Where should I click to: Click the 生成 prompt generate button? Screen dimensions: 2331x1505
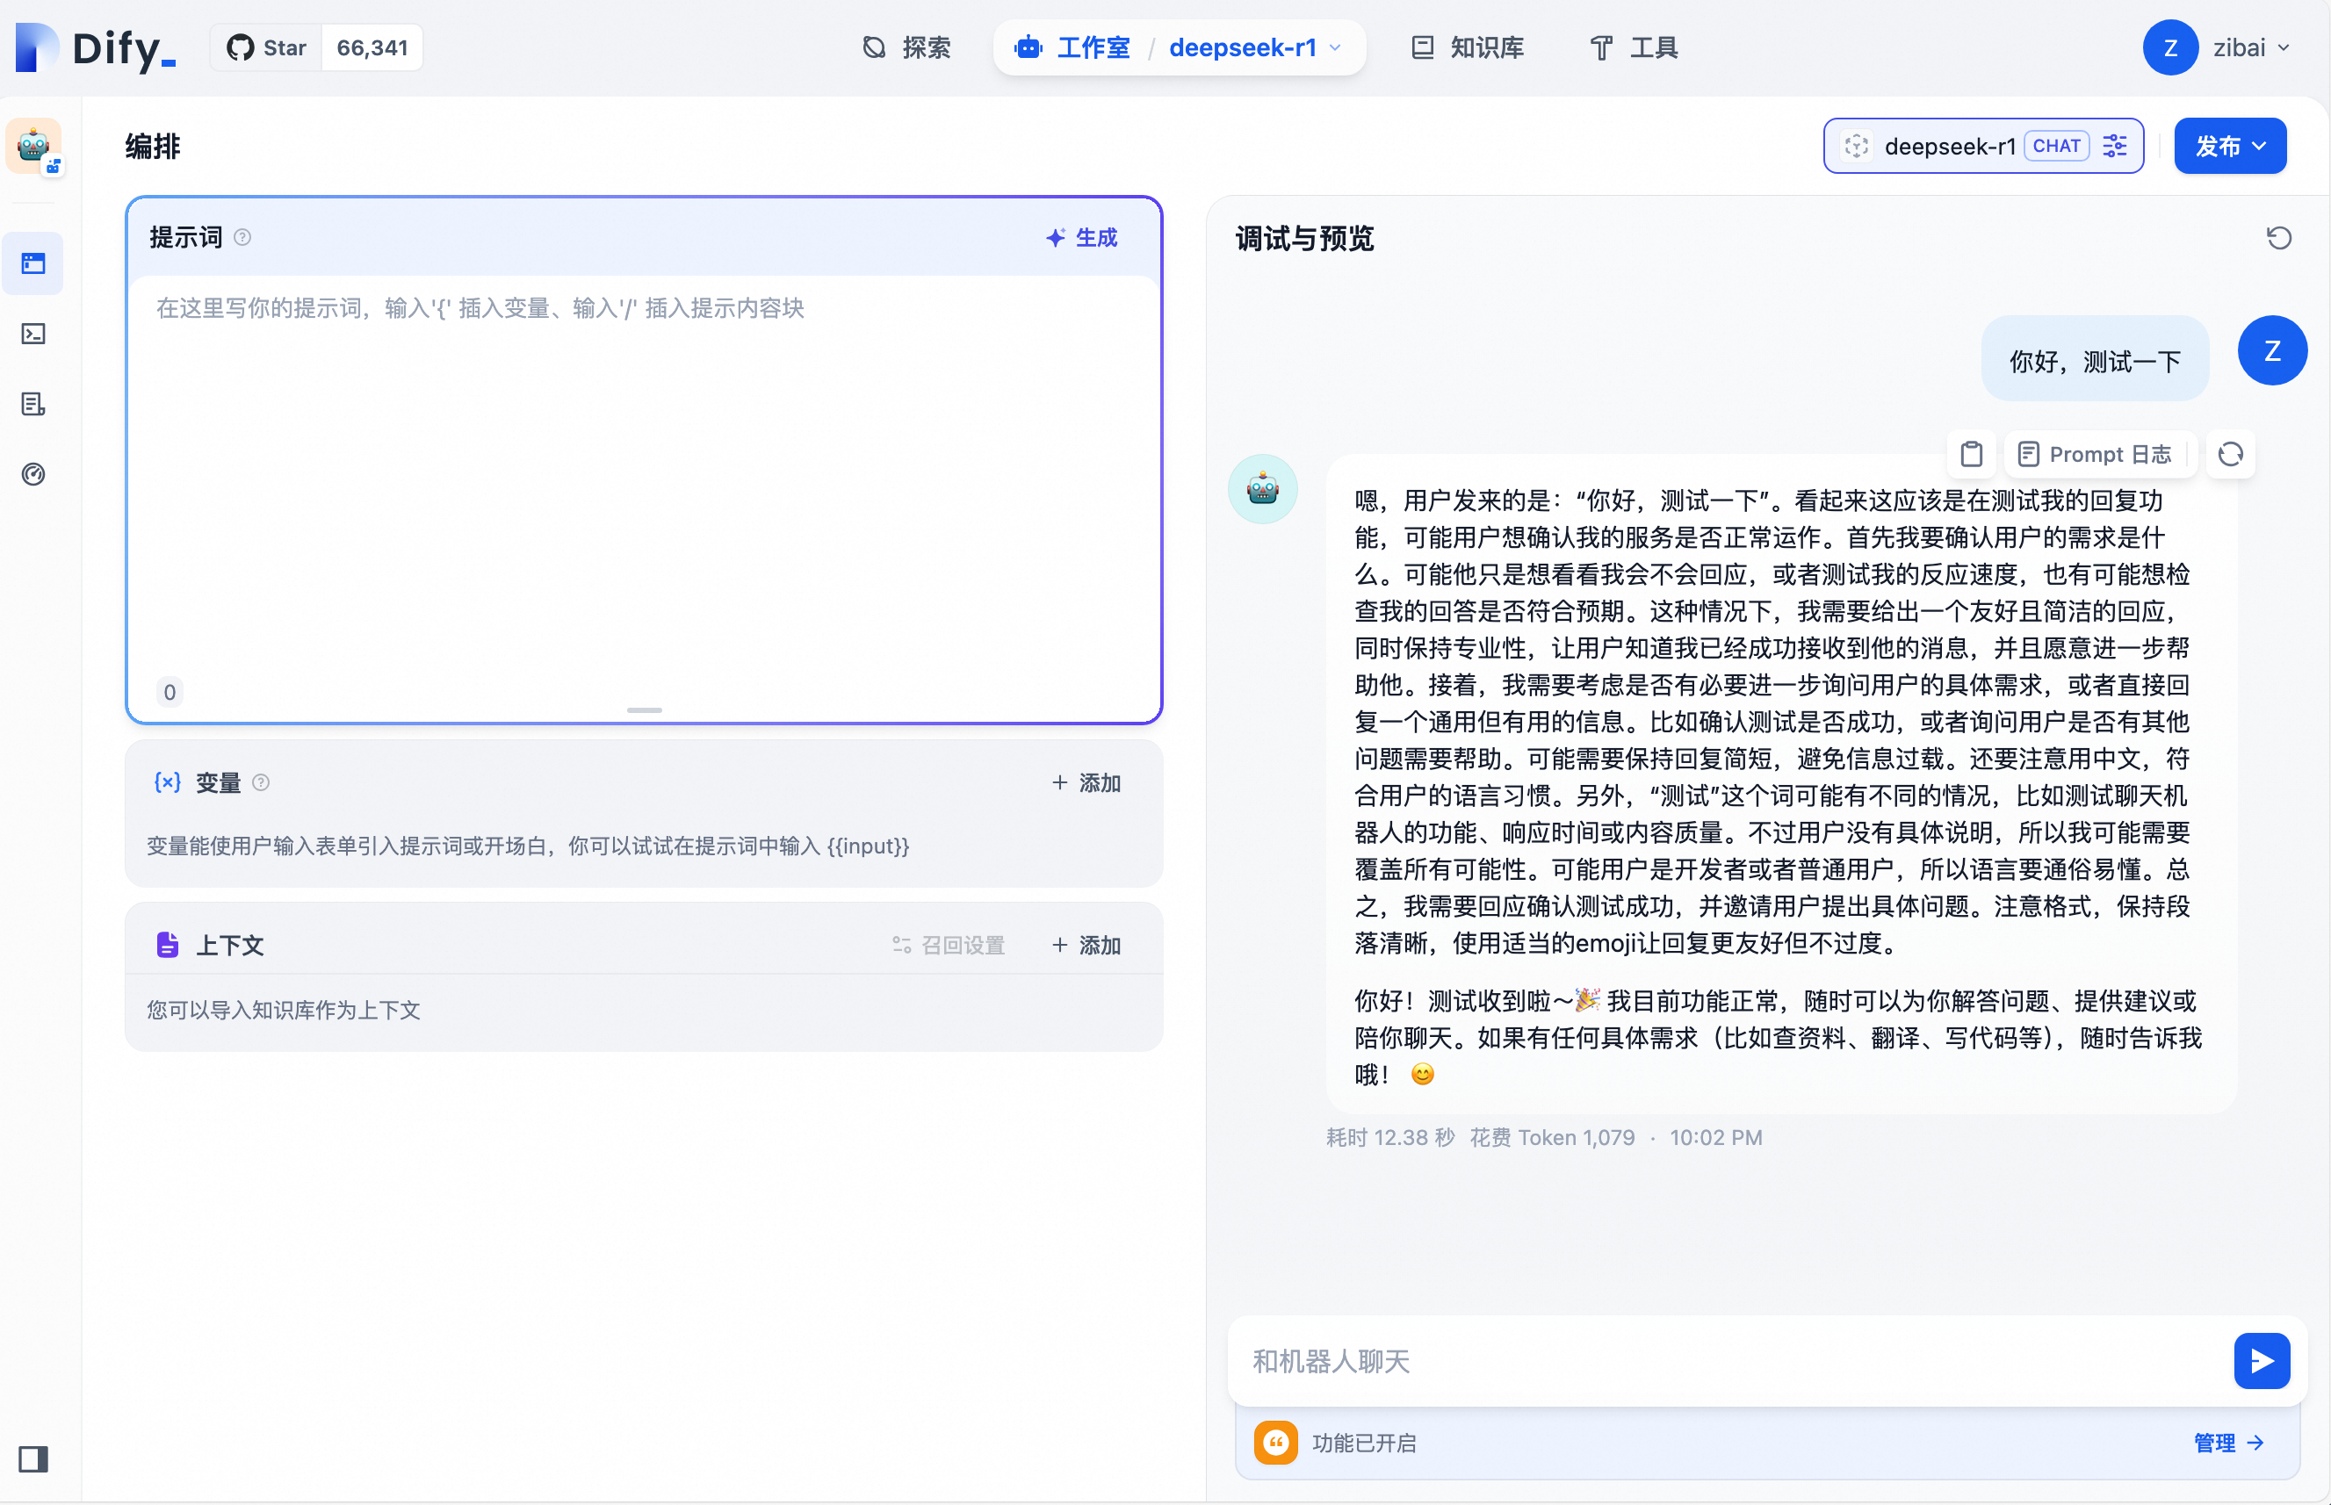[1082, 237]
